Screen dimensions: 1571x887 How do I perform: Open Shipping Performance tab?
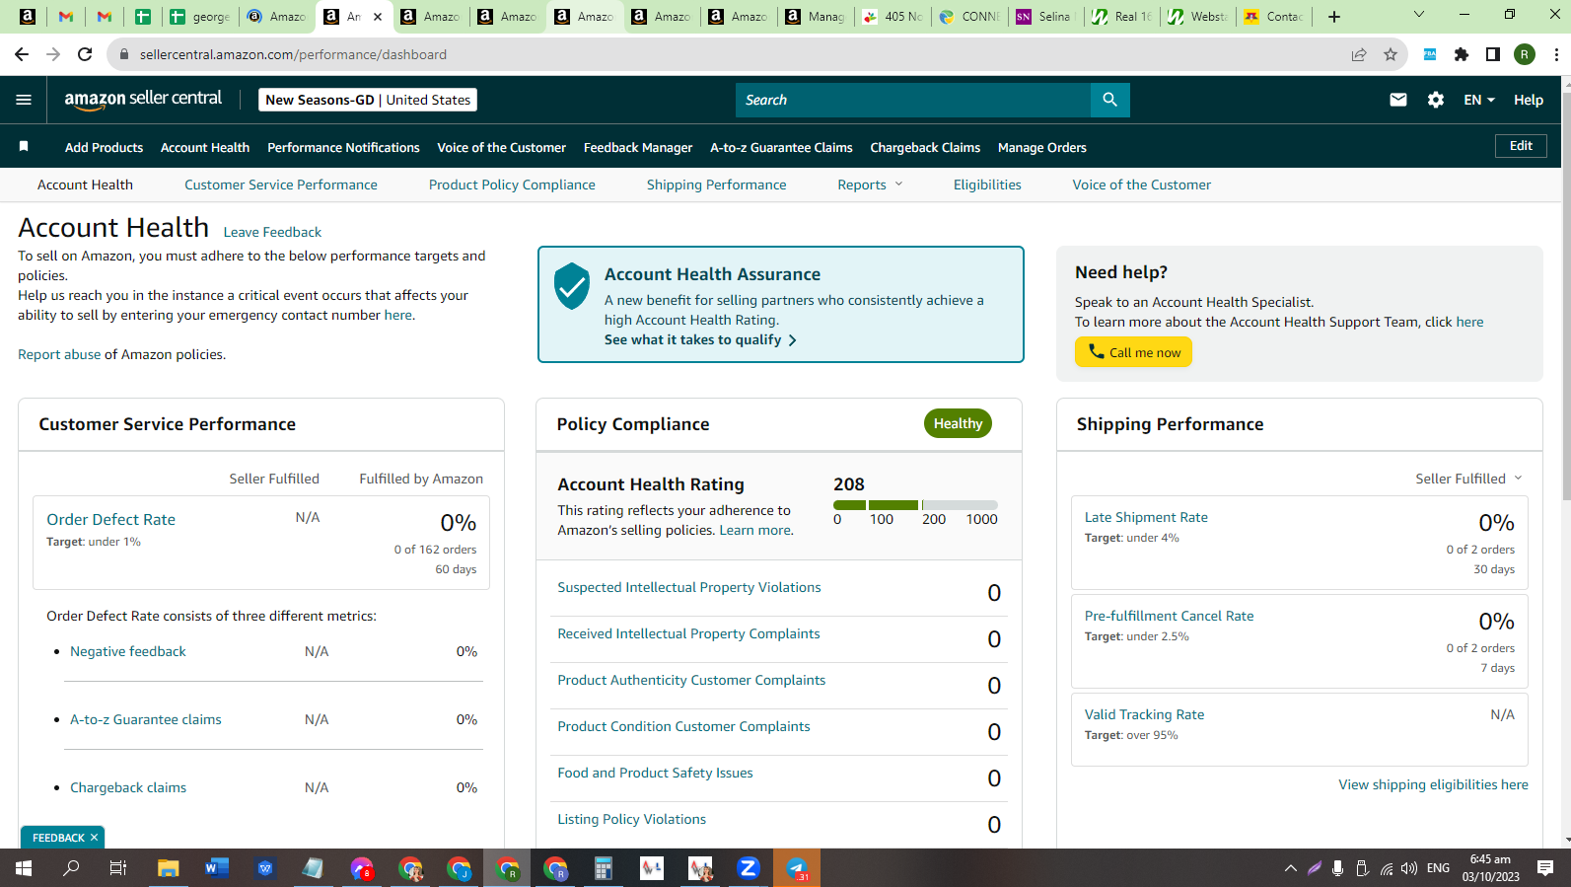717,185
